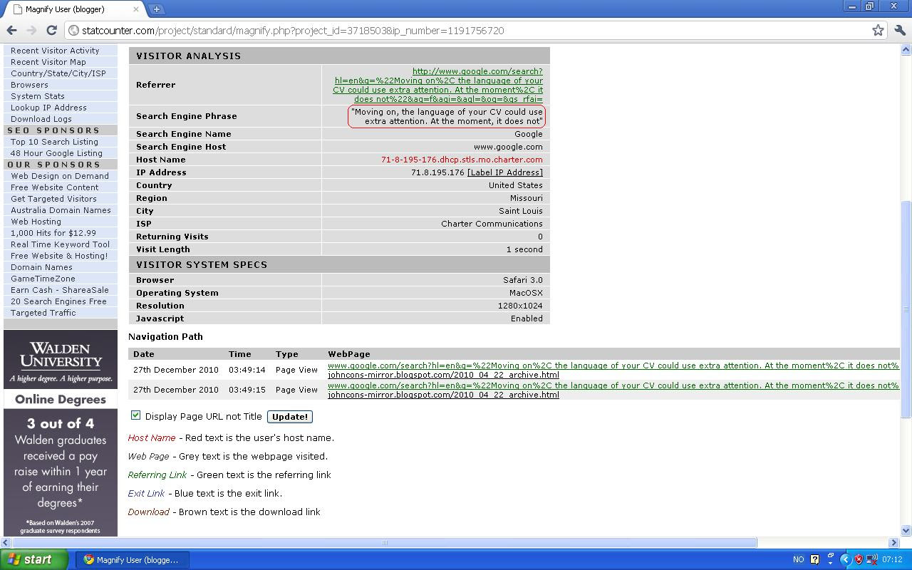Viewport: 912px width, 570px height.
Task: Click the Safari 3.0 browser value
Action: 522,280
